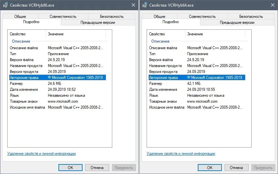278x174 pixels.
Task: Click Отмена in the VCRHyb86.exe dialog
Action: pos(97,167)
